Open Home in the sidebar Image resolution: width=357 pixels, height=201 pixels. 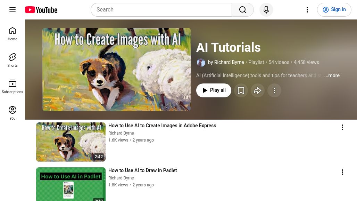(13, 34)
